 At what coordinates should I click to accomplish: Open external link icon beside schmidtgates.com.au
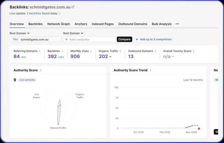pos(73,7)
